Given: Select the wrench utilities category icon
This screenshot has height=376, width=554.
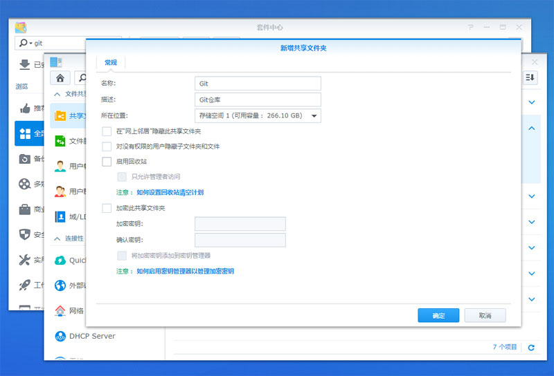Looking at the screenshot, I should [26, 260].
